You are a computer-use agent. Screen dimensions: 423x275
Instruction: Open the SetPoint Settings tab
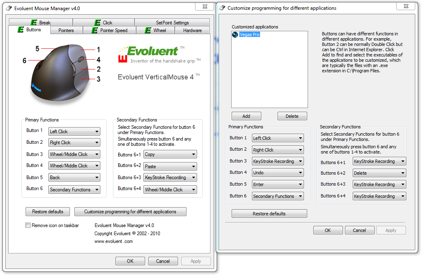coord(172,23)
